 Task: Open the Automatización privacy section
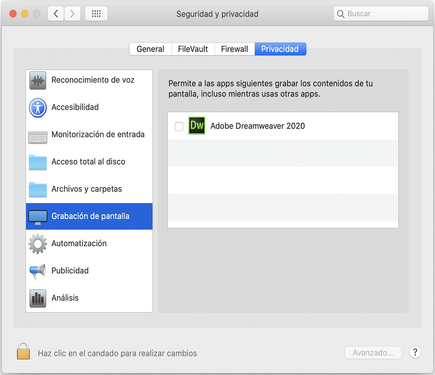coord(79,243)
